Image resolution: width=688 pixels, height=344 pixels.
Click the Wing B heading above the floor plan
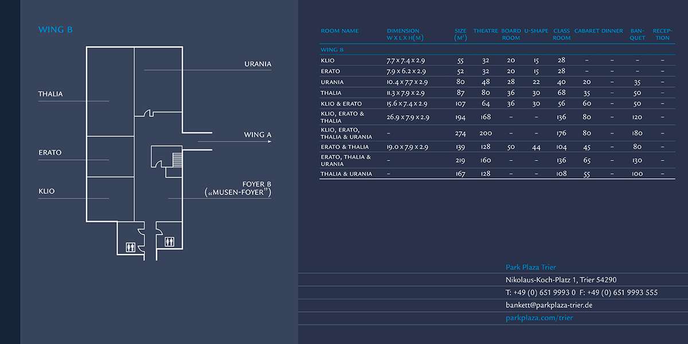[x=55, y=30]
